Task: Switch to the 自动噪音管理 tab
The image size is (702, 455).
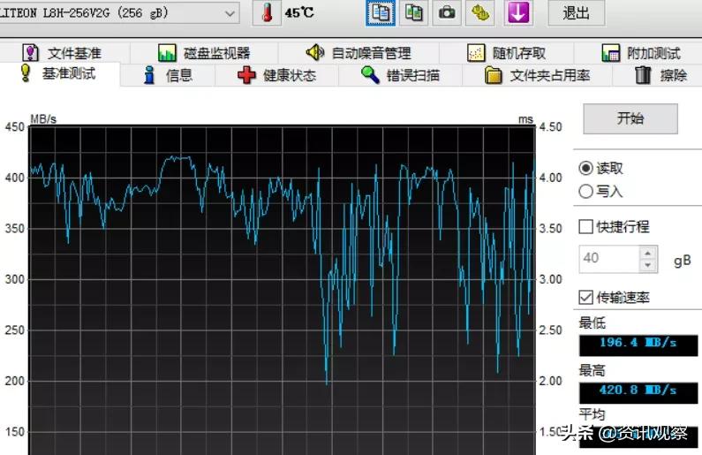Action: click(x=359, y=53)
